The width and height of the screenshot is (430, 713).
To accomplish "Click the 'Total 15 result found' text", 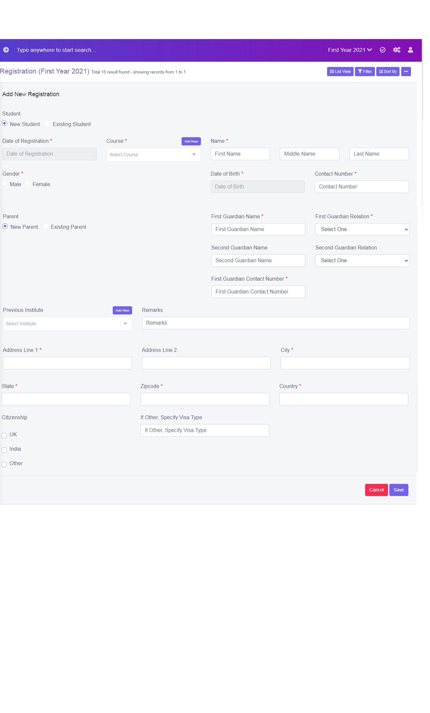I will coord(110,72).
